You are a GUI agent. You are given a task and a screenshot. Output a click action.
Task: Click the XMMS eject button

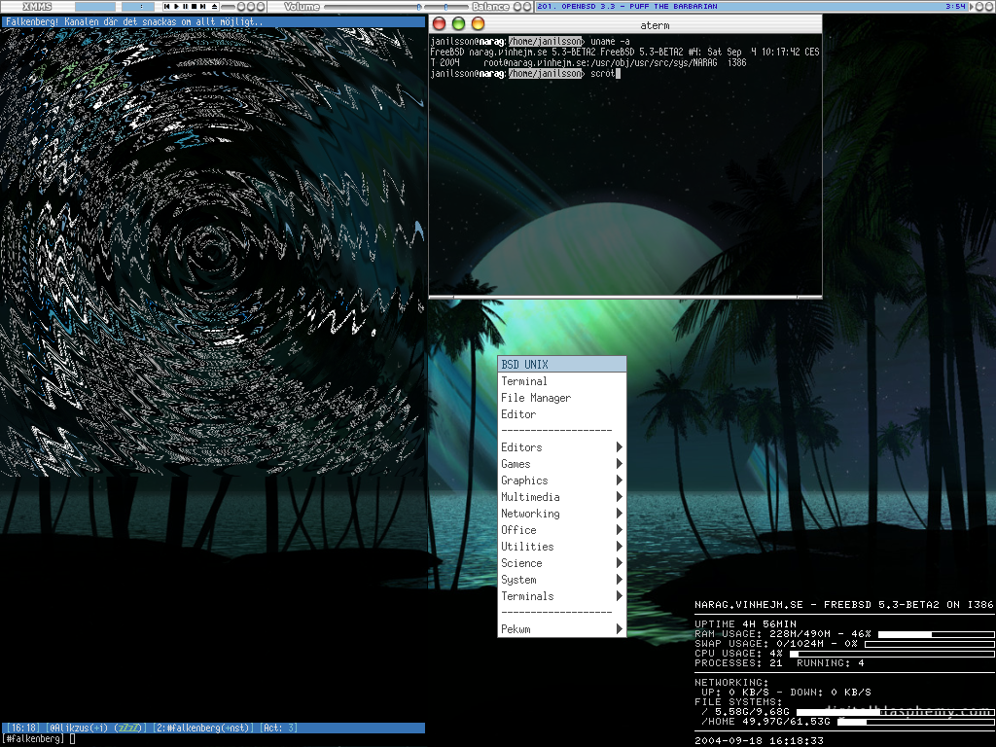coord(214,7)
